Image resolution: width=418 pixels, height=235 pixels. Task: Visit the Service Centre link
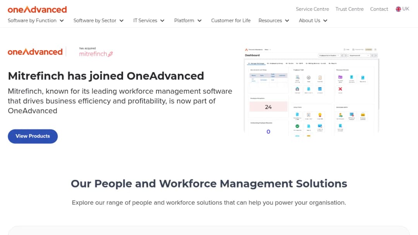312,9
